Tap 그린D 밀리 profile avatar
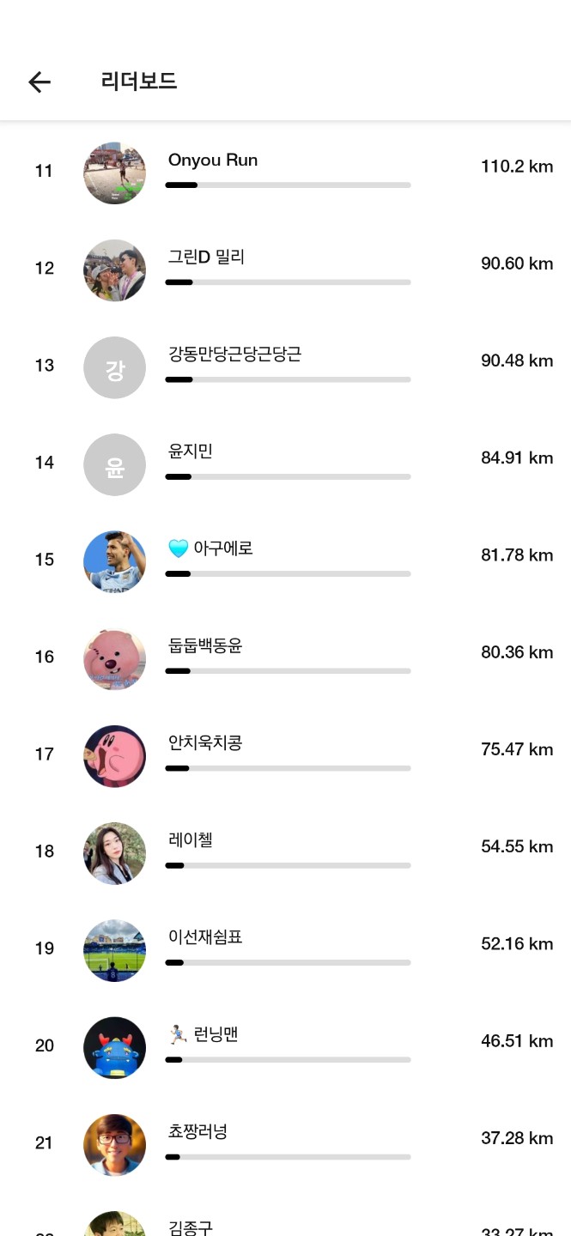Viewport: 571px width, 1236px height. (x=114, y=270)
